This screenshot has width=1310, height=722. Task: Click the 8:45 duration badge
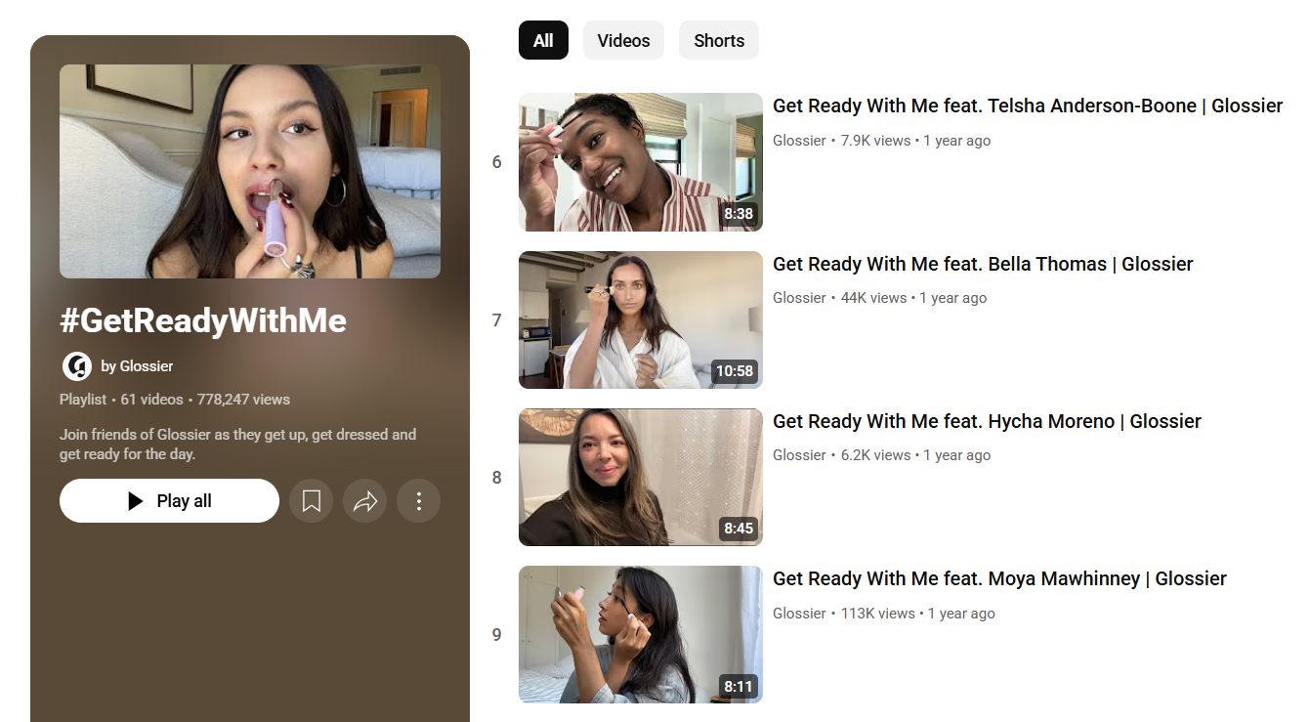[x=739, y=529]
